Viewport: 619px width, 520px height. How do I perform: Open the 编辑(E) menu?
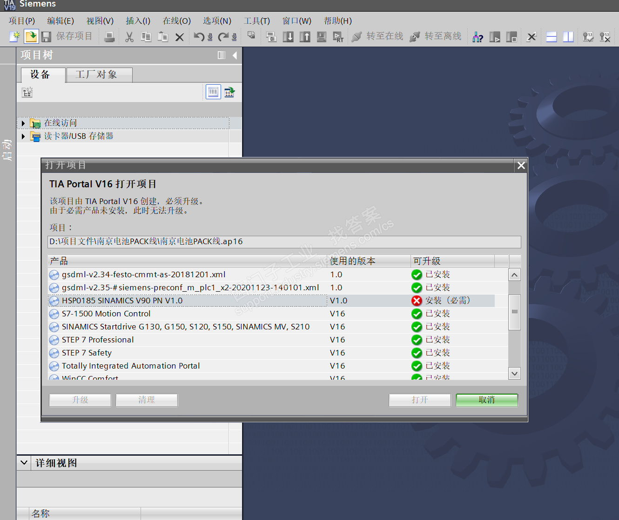coord(61,21)
